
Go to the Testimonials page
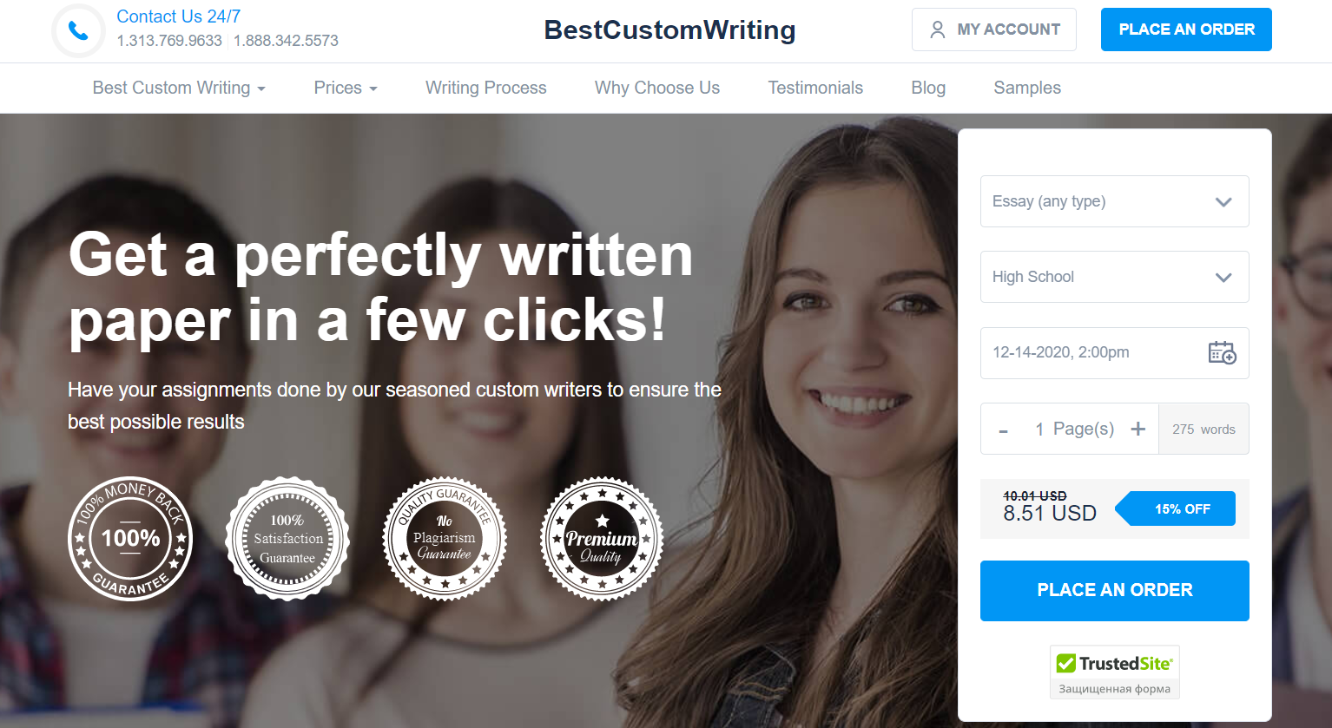[x=815, y=88]
